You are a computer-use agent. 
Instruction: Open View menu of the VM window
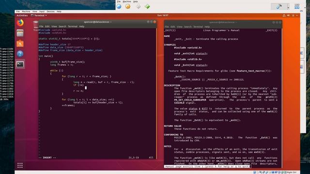point(34,12)
